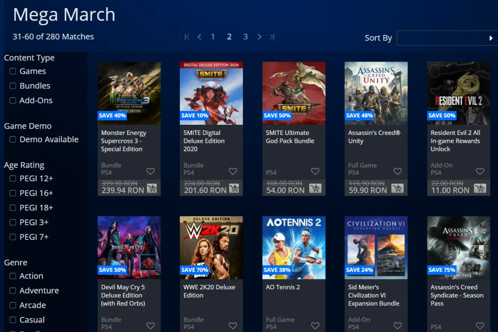
Task: Open Assassin's Creed Syndicate Season Pass cover
Action: coord(459,248)
